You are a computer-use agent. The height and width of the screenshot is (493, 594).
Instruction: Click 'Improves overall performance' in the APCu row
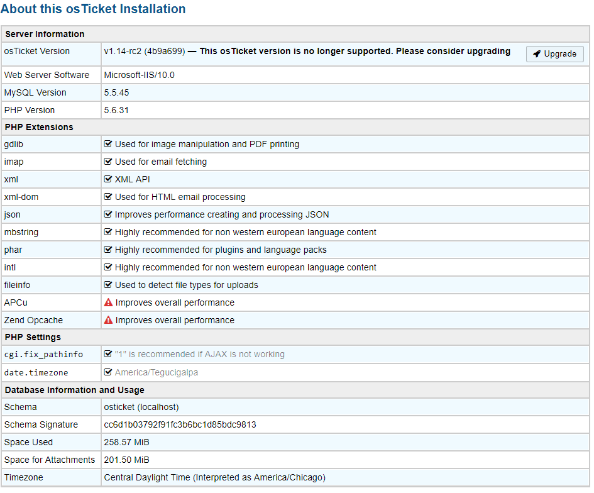(x=175, y=302)
